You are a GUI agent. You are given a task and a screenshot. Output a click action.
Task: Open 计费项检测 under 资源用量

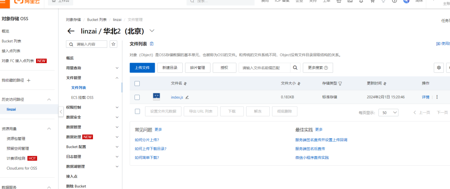16,158
